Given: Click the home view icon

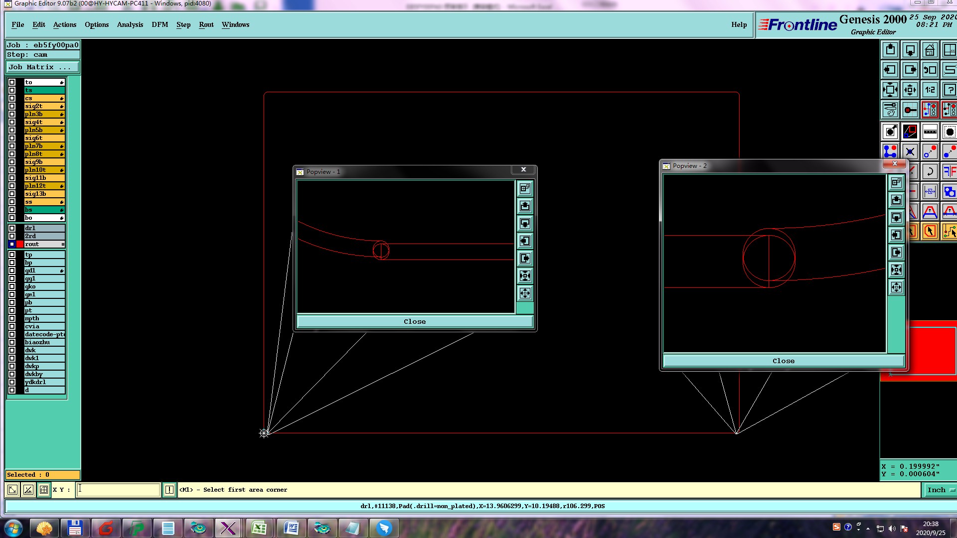Looking at the screenshot, I should (x=930, y=50).
